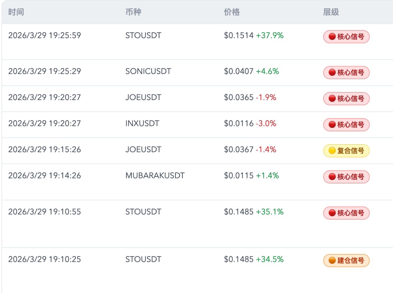The width and height of the screenshot is (393, 293).
Task: Select the 2026/3/29 19:10:25 timestamp
Action: [45, 259]
